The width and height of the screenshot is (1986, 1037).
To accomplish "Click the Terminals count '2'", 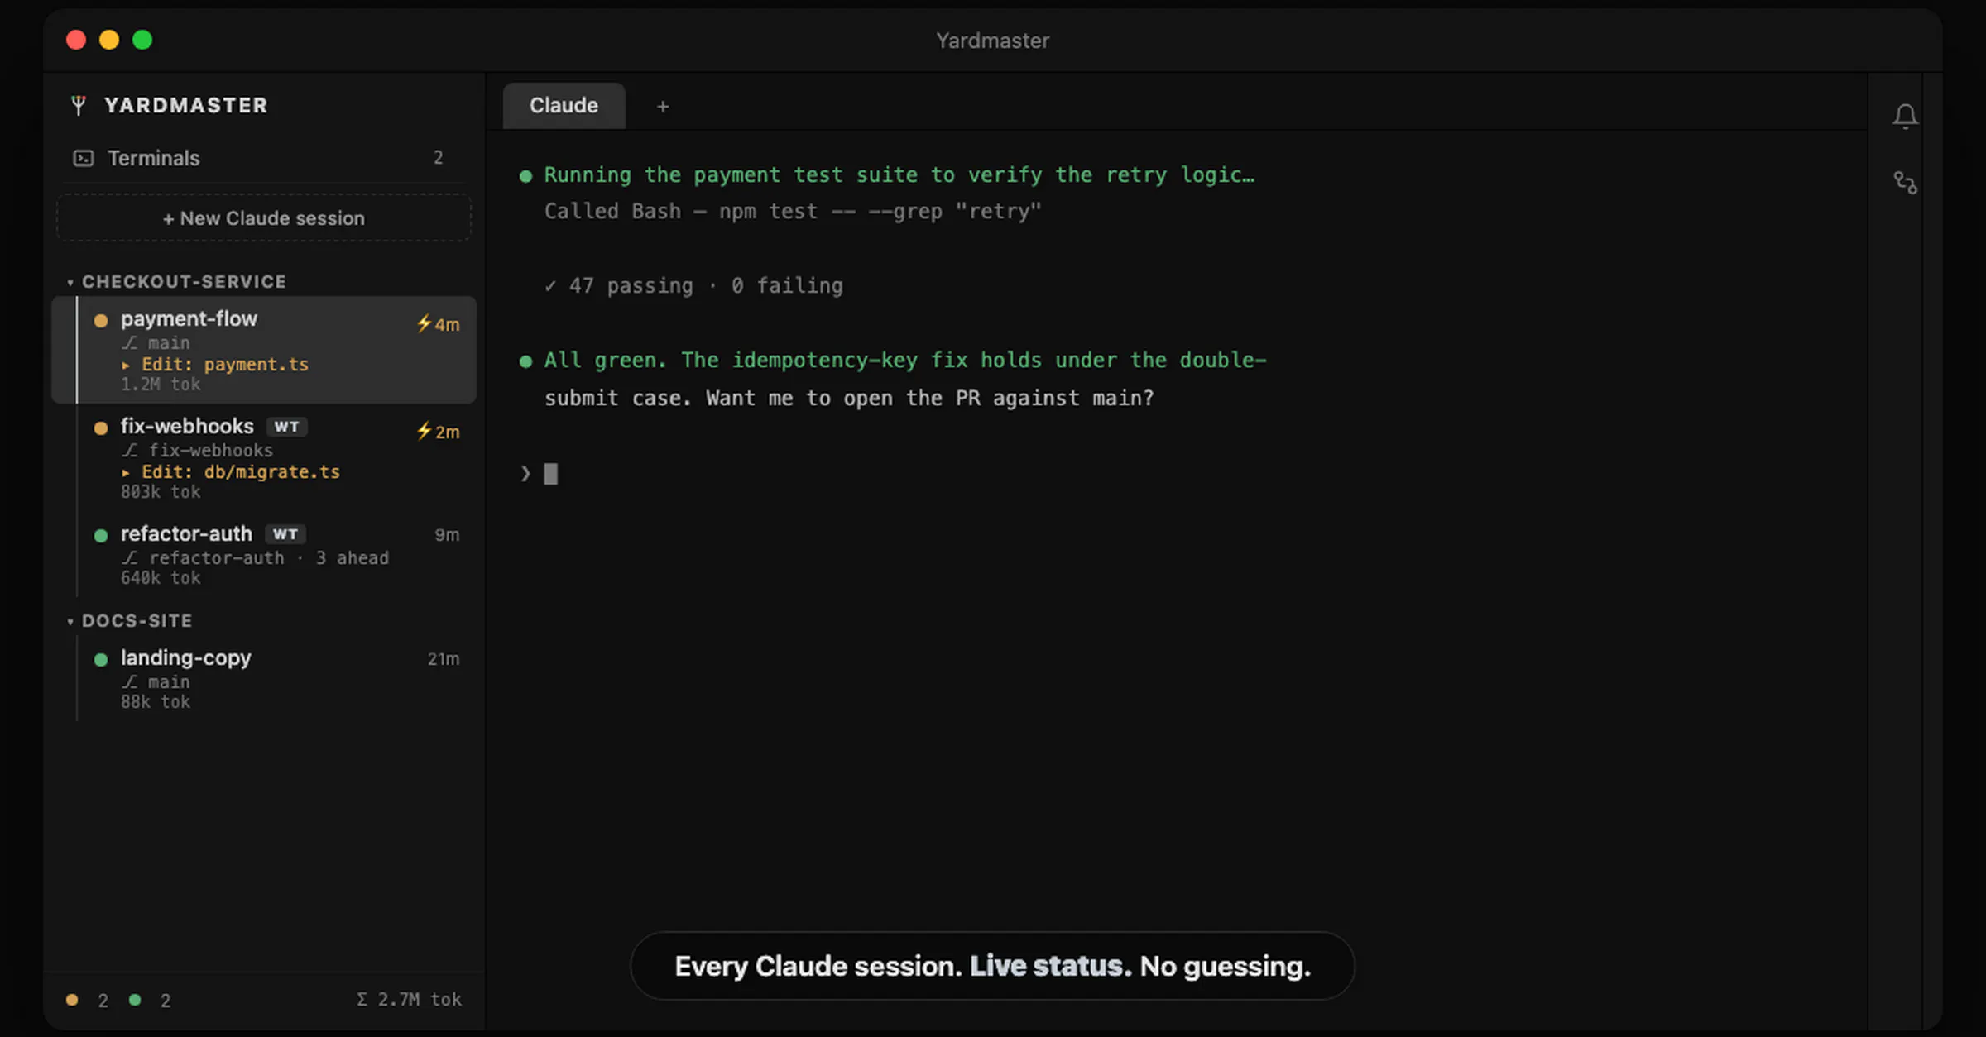I will (x=439, y=157).
